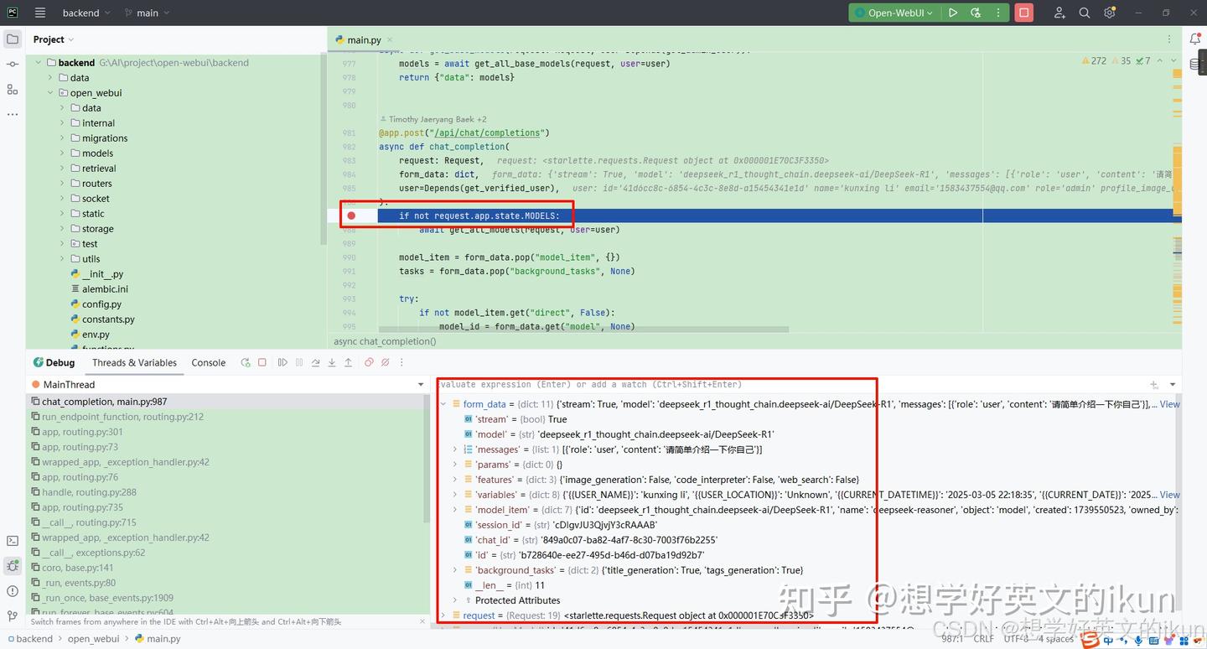
Task: Click the Step Into debug icon
Action: point(331,362)
